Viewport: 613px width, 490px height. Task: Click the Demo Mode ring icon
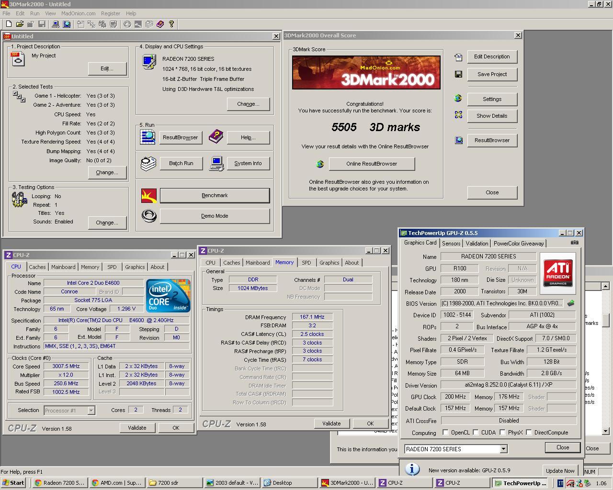tap(149, 216)
